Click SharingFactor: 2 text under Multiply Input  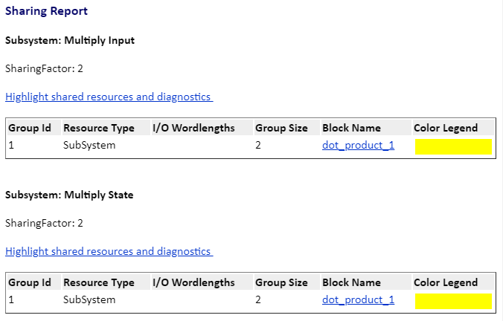coord(44,68)
